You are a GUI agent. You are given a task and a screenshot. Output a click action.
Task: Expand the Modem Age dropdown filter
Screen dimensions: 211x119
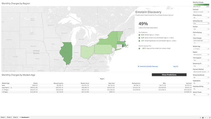201,49
